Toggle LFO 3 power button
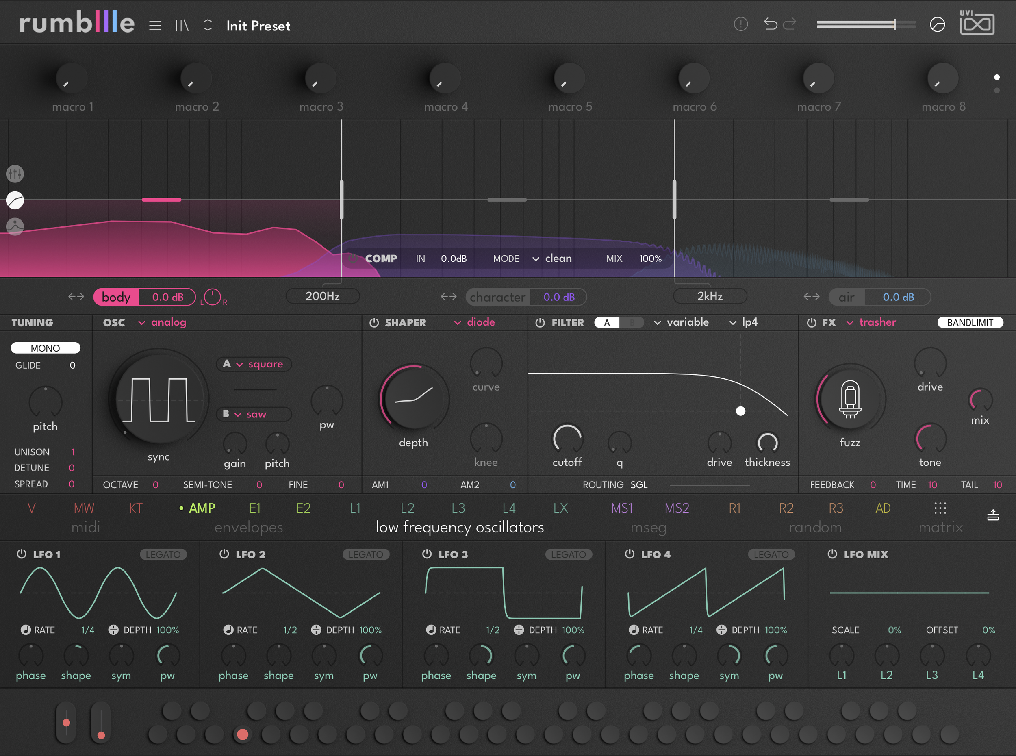 tap(427, 554)
